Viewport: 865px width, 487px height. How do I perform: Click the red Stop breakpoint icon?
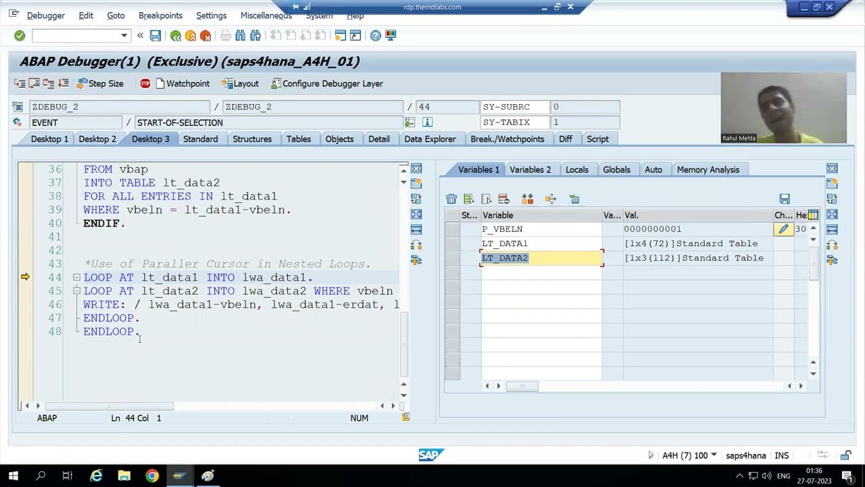coord(145,83)
